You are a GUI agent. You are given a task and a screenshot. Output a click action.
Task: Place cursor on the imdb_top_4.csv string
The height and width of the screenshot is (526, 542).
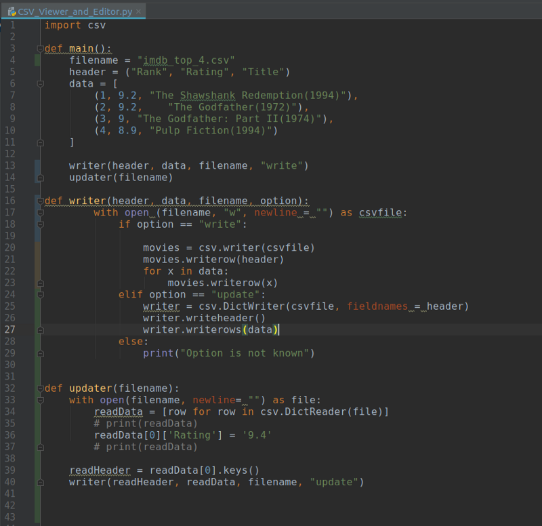[x=186, y=60]
